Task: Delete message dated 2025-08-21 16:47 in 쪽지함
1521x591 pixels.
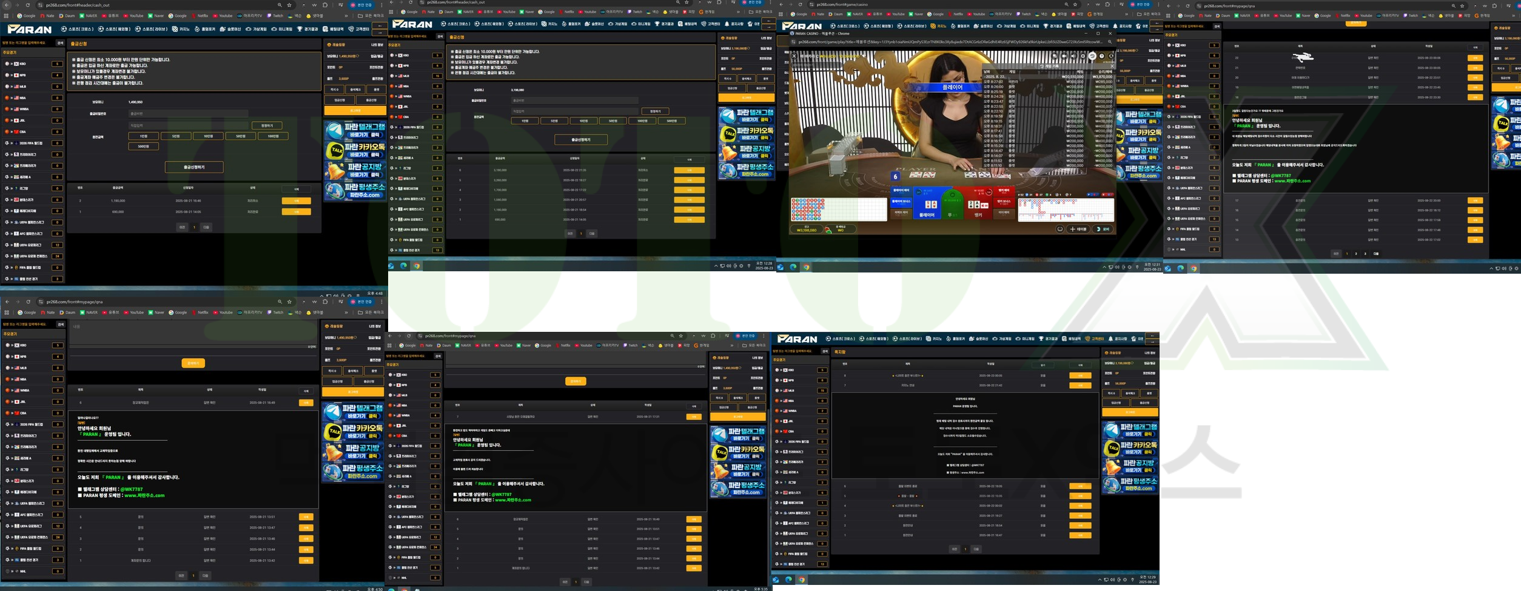Action: pyautogui.click(x=1080, y=535)
